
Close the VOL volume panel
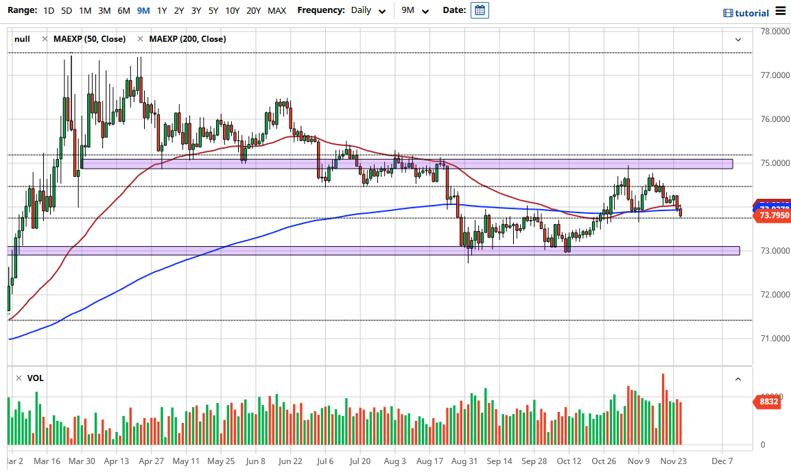[19, 378]
